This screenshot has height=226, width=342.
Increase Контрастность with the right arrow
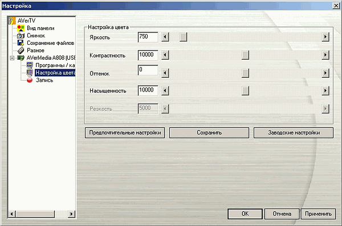(325, 55)
